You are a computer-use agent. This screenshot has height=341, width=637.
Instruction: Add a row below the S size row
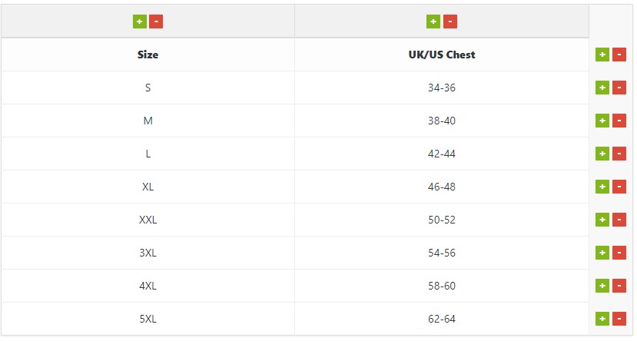pos(602,88)
